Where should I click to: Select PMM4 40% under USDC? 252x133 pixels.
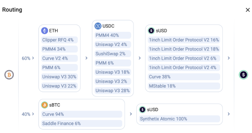click(x=113, y=35)
